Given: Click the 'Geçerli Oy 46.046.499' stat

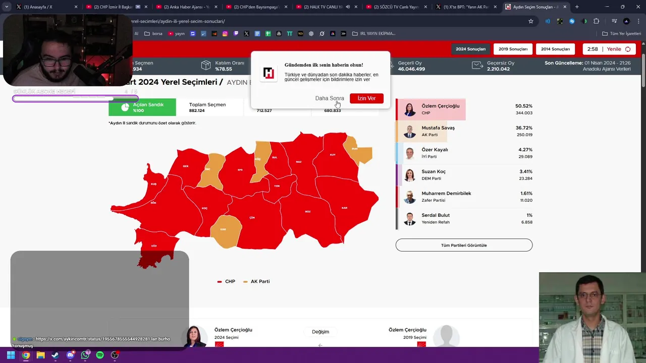Looking at the screenshot, I should coord(411,66).
